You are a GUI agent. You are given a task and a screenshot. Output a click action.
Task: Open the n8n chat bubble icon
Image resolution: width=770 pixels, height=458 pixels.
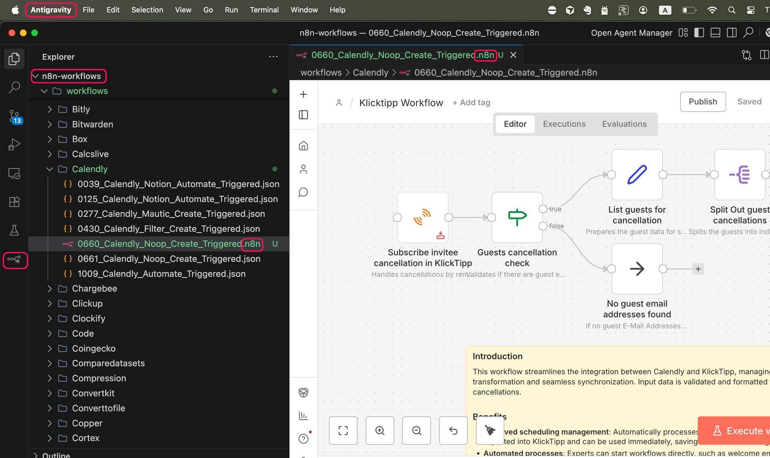303,192
